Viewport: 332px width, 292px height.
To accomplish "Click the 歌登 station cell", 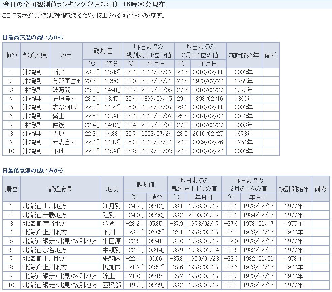I will coord(109,224).
